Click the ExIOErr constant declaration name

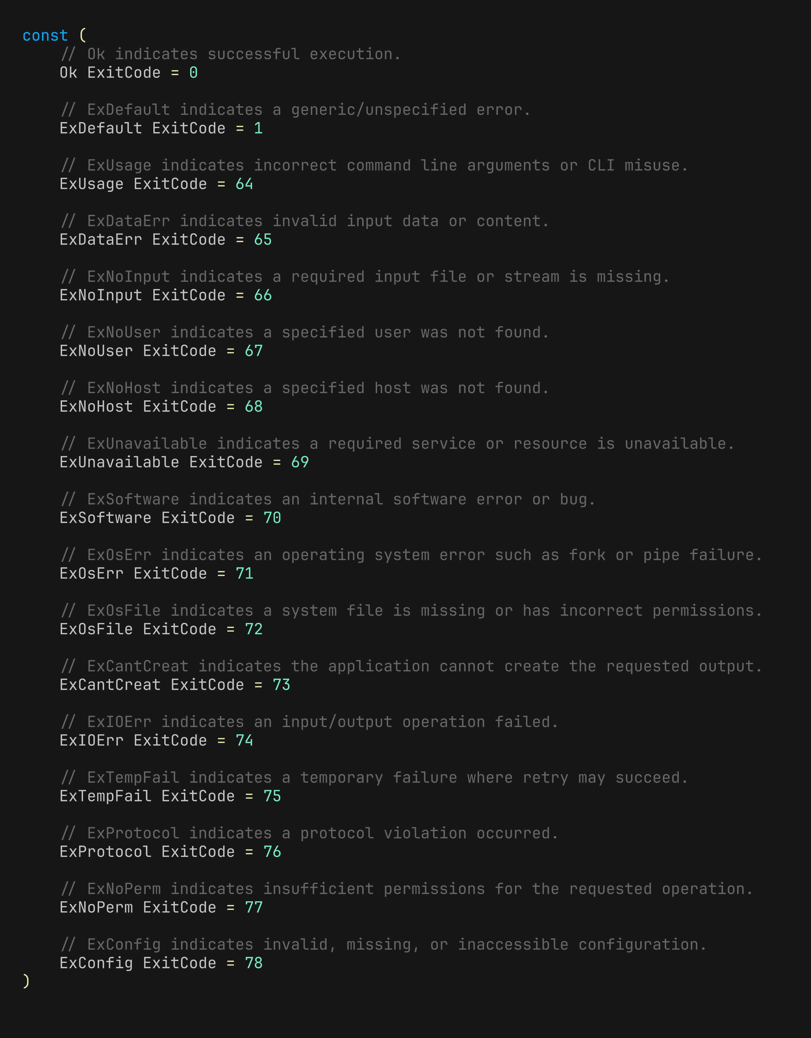pyautogui.click(x=91, y=740)
